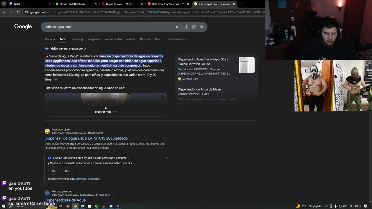Select the Videos cortos tab
The height and width of the screenshot is (209, 372).
pos(113,39)
